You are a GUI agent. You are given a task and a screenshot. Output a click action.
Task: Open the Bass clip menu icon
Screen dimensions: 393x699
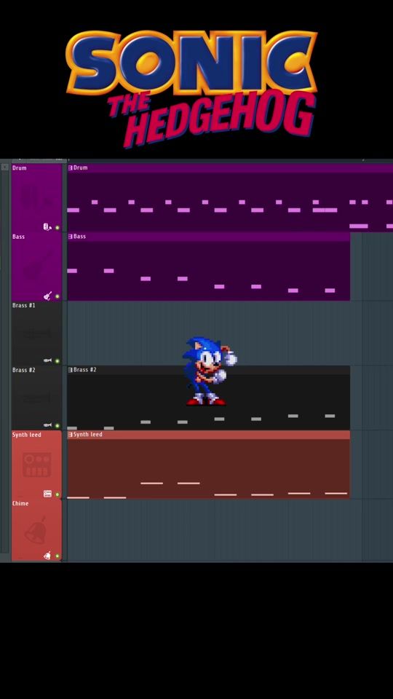[x=70, y=236]
